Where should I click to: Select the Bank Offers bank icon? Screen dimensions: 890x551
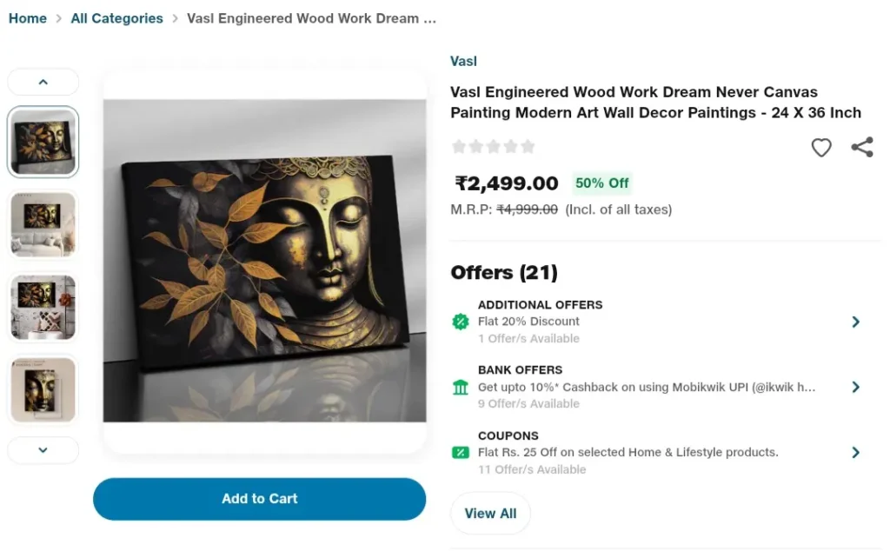point(459,387)
